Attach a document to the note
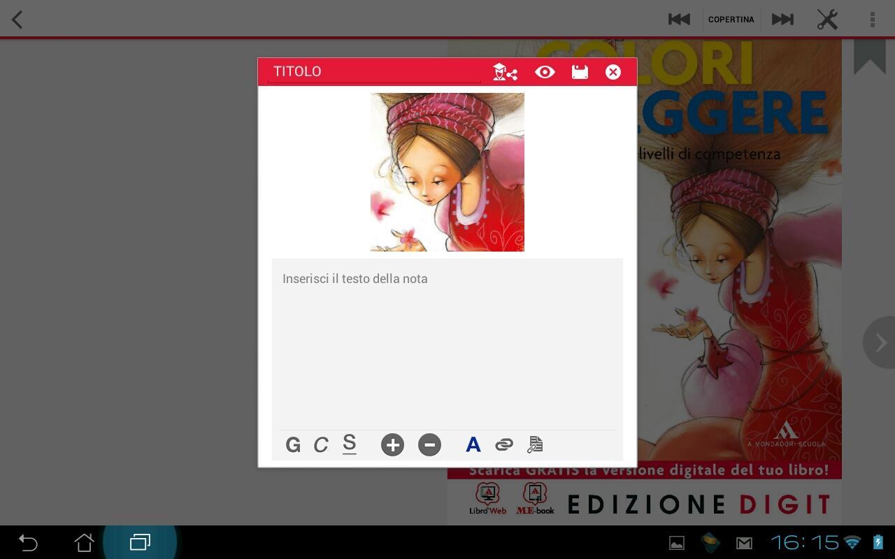Image resolution: width=895 pixels, height=559 pixels. [535, 444]
